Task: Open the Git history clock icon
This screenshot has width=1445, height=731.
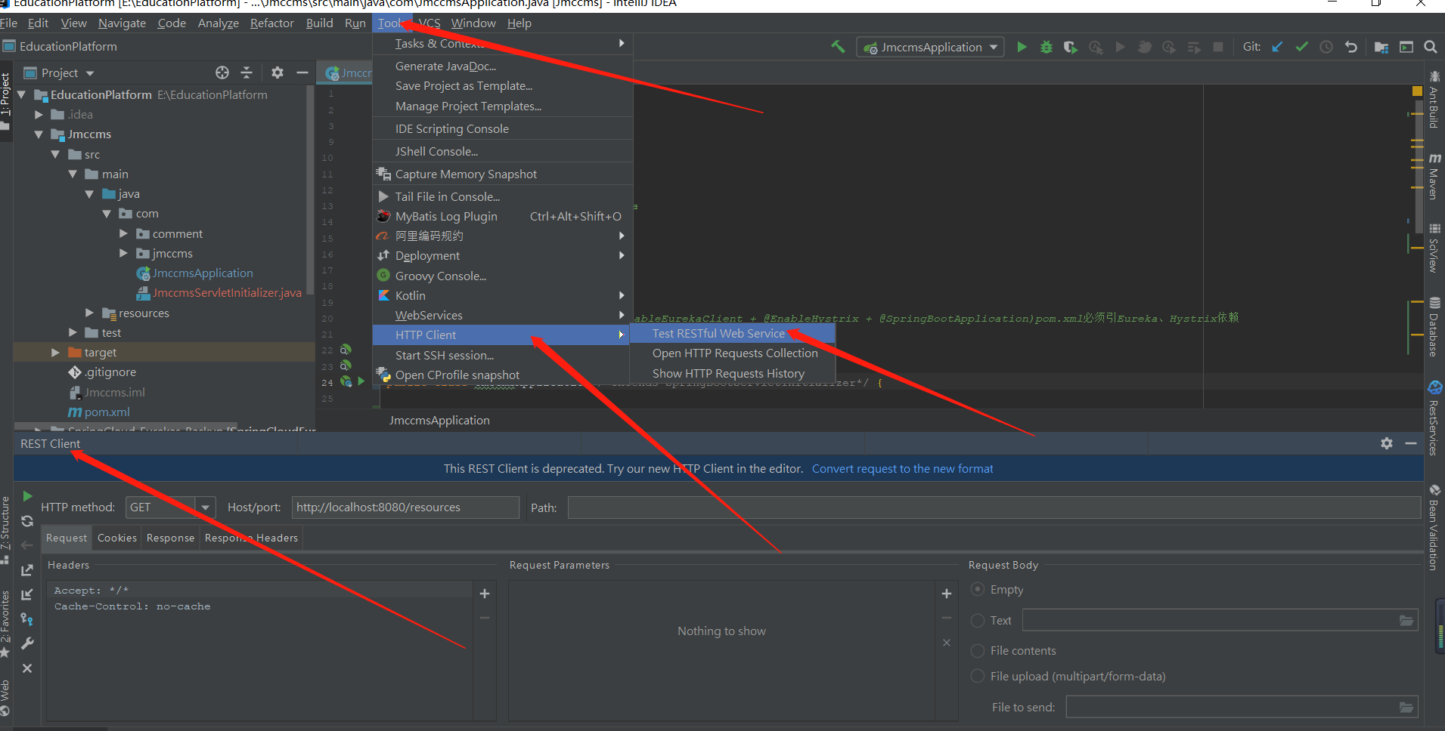Action: click(1326, 47)
